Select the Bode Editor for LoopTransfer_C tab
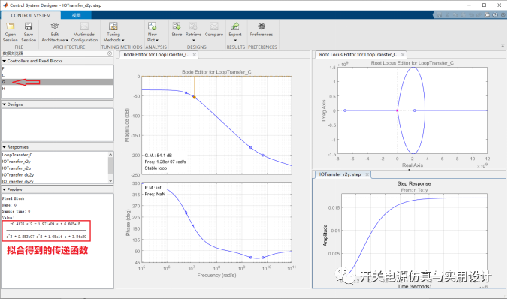 click(156, 54)
